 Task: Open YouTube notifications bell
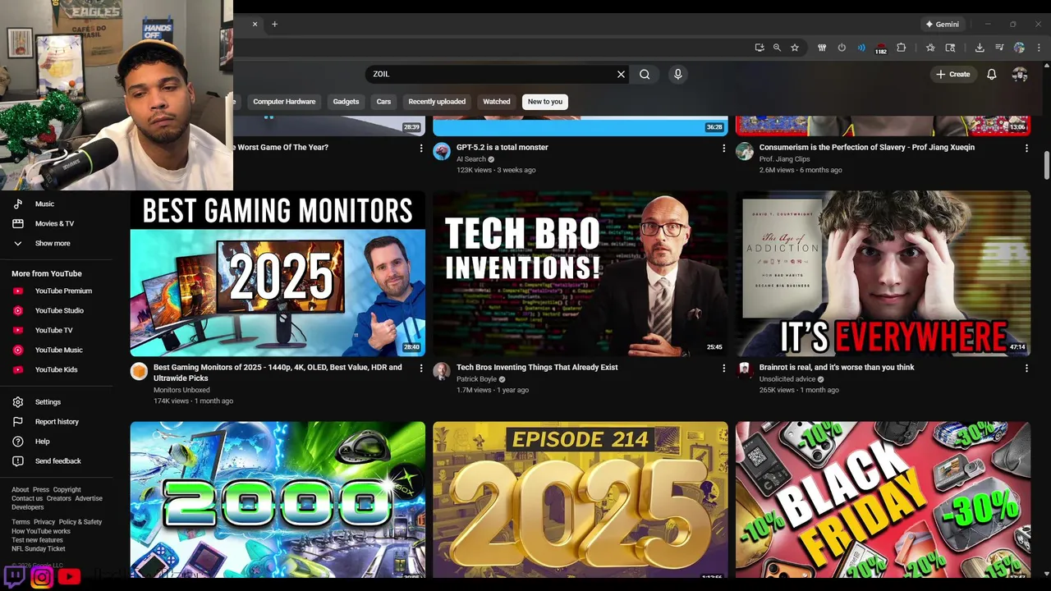pyautogui.click(x=992, y=74)
